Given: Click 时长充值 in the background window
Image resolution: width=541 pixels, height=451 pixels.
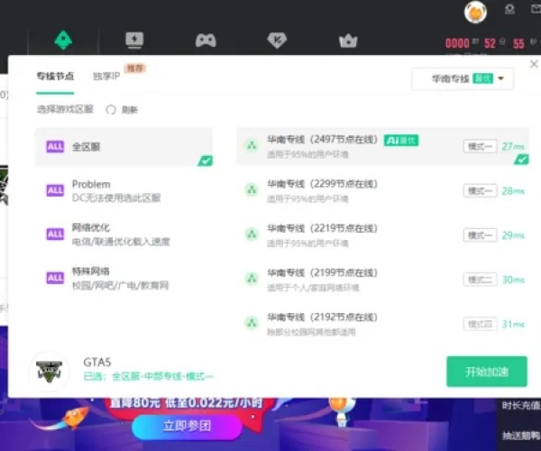Looking at the screenshot, I should pos(521,406).
